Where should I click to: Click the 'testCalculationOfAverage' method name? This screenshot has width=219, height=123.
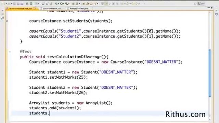tap(75, 57)
